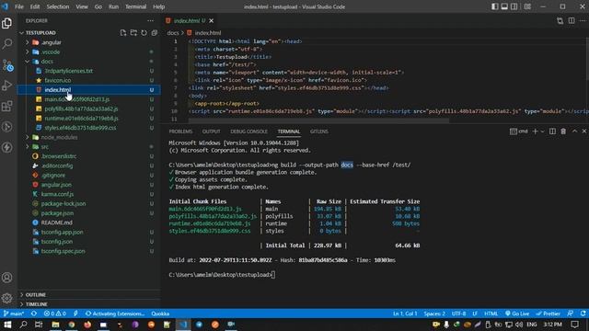Image resolution: width=589 pixels, height=331 pixels.
Task: Open Explorer views and more actions menu
Action: (x=150, y=20)
